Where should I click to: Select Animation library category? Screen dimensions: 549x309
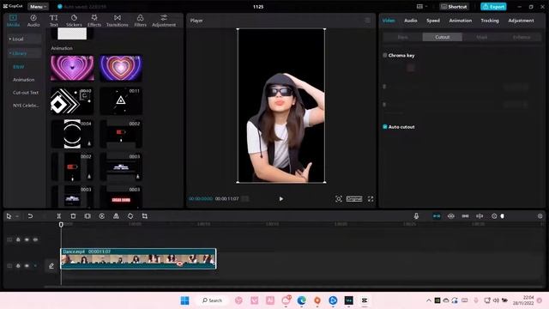tap(24, 80)
